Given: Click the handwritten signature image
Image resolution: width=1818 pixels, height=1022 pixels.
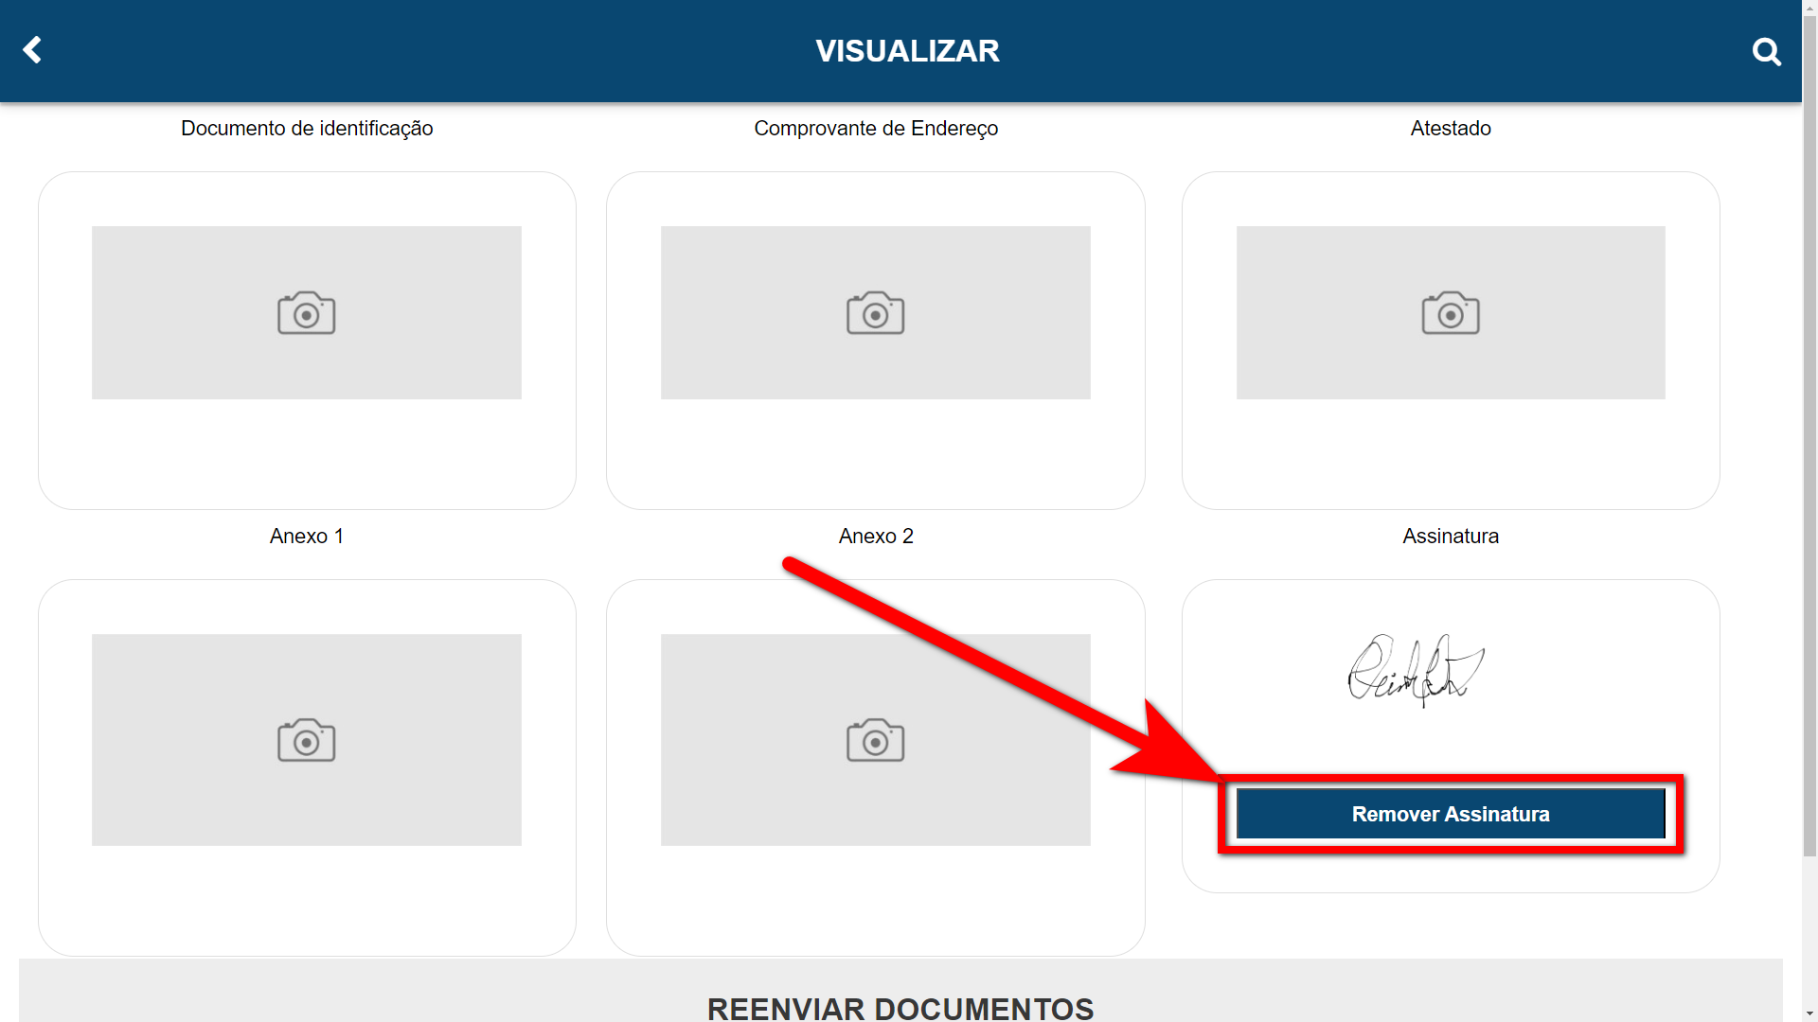Looking at the screenshot, I should coord(1416,670).
